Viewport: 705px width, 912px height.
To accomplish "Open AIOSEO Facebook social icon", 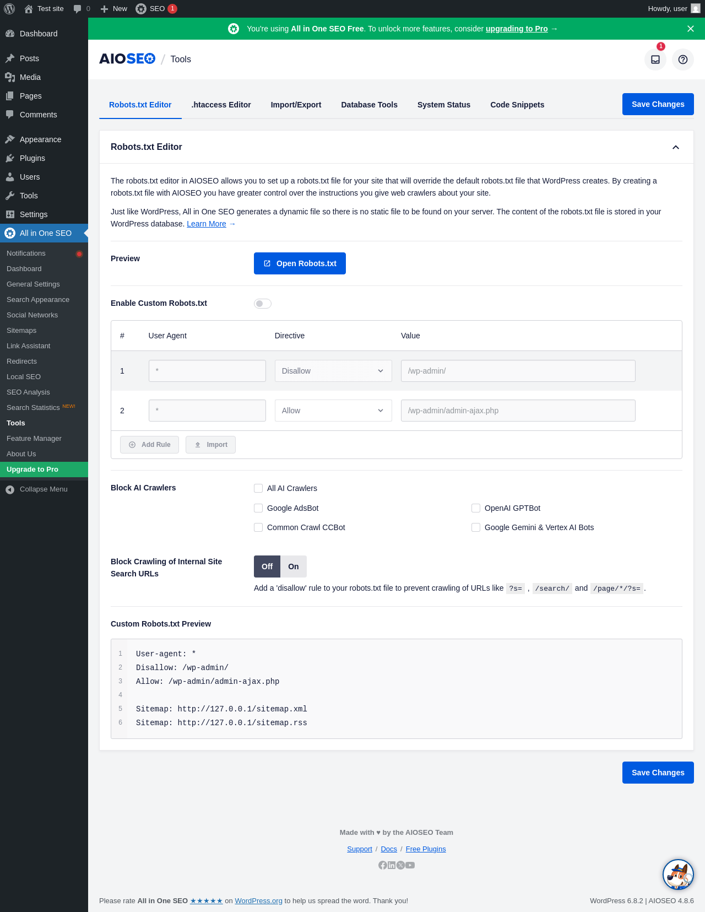I will [383, 865].
